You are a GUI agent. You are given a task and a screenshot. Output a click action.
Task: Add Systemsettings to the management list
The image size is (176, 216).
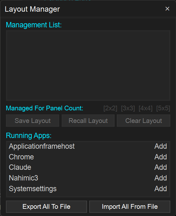coord(161,189)
